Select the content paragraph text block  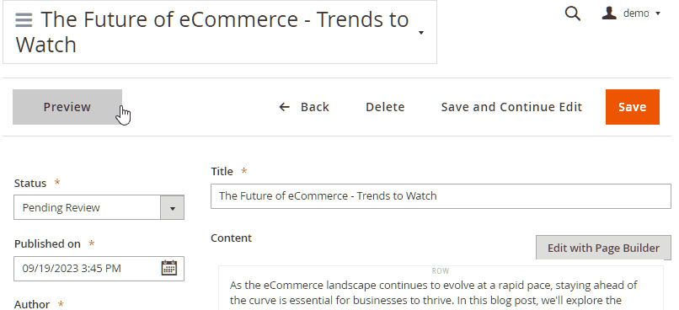pos(434,292)
